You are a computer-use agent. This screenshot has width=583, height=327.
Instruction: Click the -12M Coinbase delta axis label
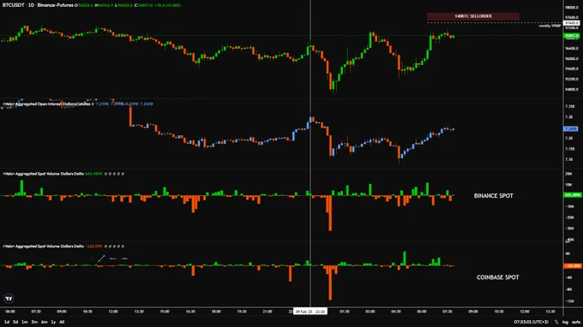(569, 301)
